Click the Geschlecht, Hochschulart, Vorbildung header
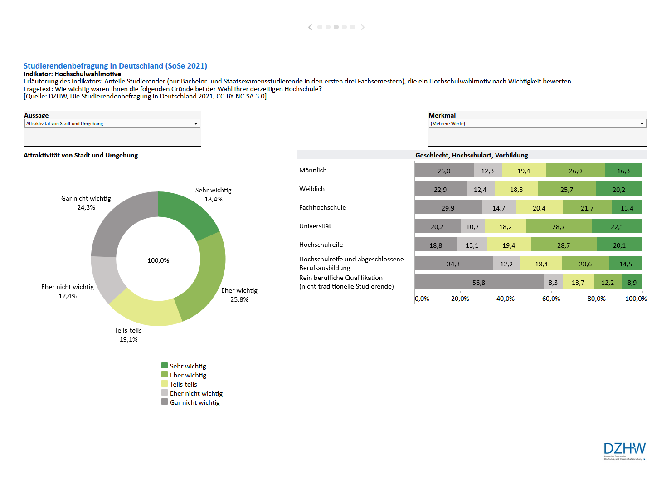 click(472, 155)
